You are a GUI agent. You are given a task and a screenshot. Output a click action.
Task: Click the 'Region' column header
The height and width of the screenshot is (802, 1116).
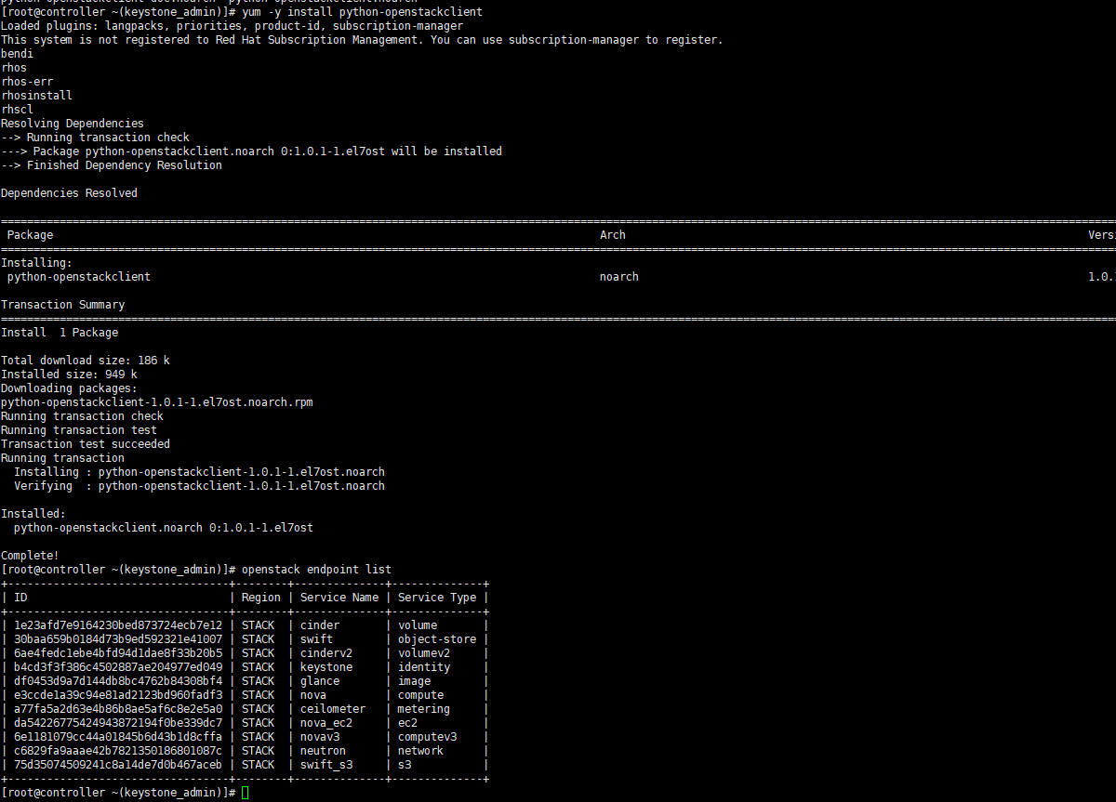point(260,598)
